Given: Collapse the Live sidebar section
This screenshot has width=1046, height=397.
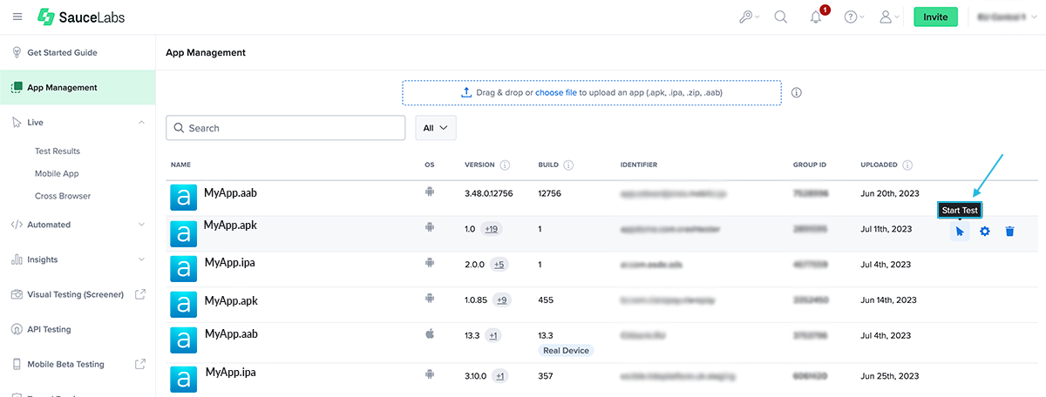Looking at the screenshot, I should (141, 123).
